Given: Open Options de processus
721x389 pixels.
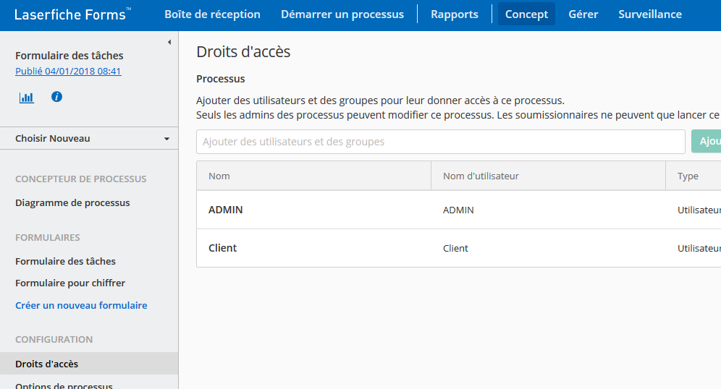Looking at the screenshot, I should 64,385.
